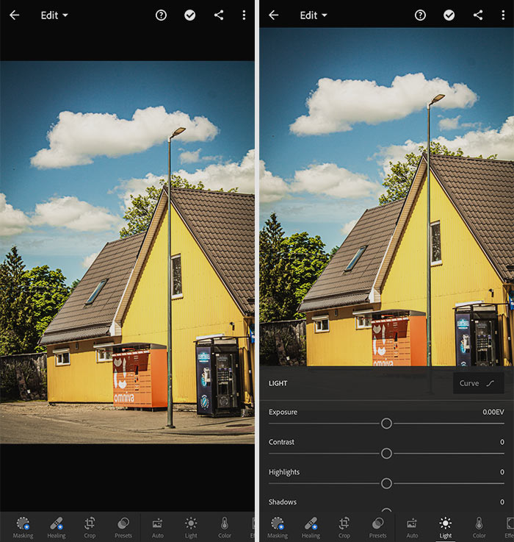Open help icon in right screen header
Image resolution: width=514 pixels, height=542 pixels.
tap(420, 15)
